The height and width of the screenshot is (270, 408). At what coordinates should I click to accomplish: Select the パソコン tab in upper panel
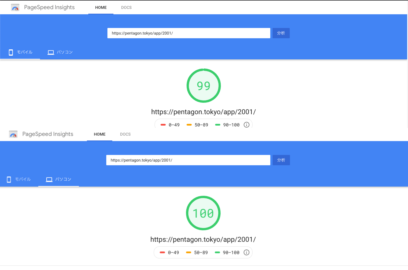[60, 52]
